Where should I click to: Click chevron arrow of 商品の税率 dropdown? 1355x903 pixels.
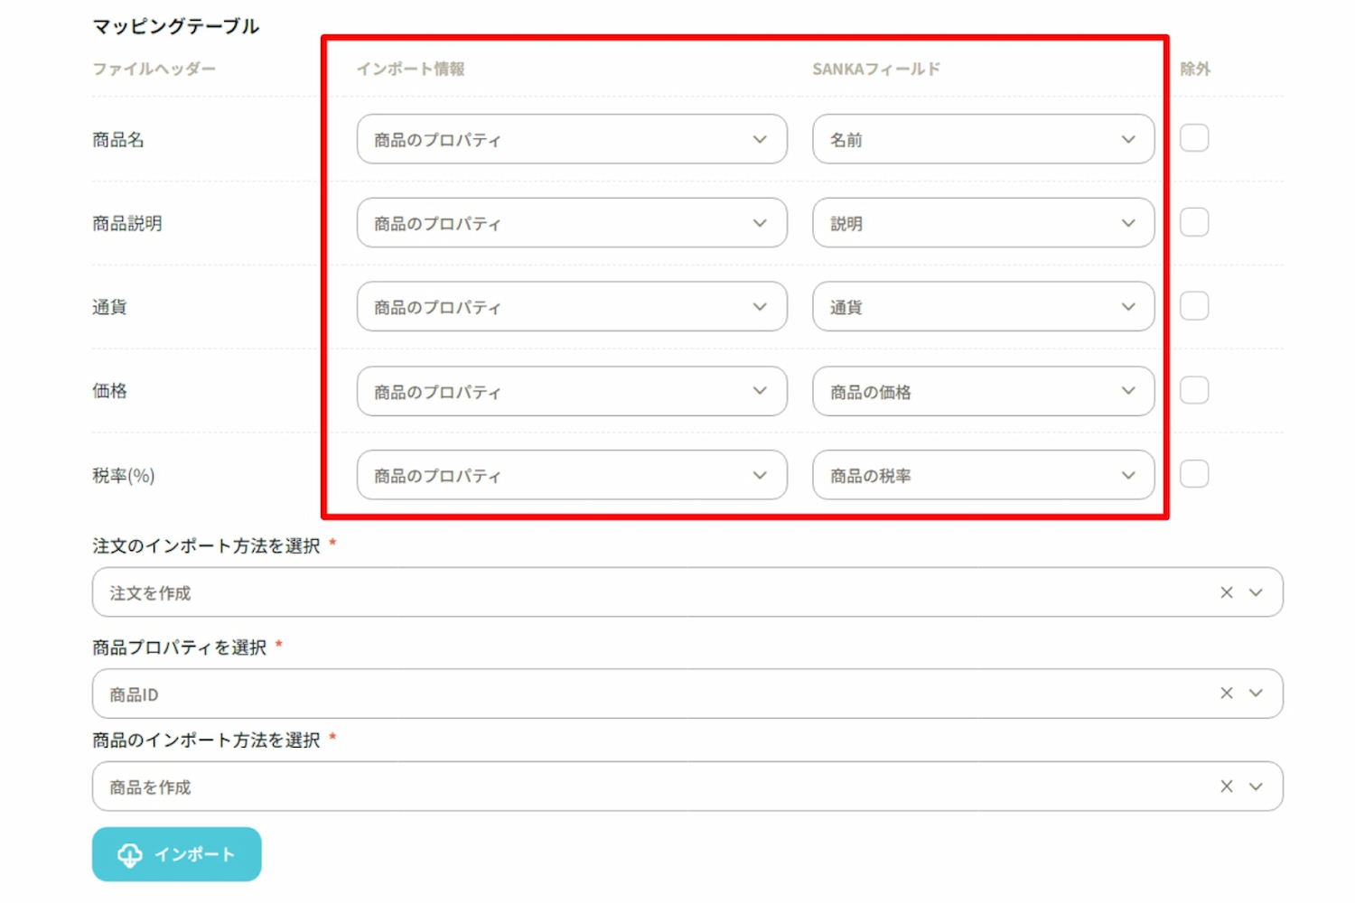coord(1128,475)
